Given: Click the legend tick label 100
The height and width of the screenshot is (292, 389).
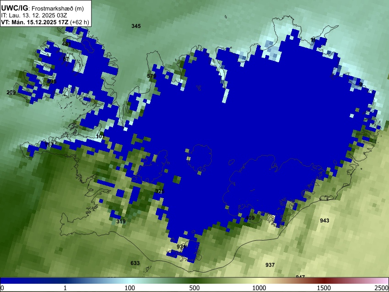Looking at the screenshot, I should pos(130,288).
